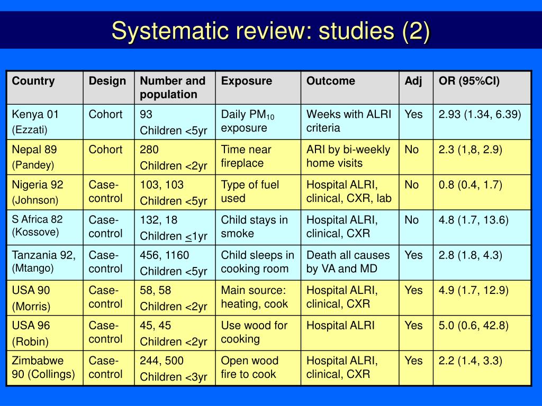542x406 pixels.
Task: Select the 'Open wood fire to cook' cell
Action: [x=258, y=368]
